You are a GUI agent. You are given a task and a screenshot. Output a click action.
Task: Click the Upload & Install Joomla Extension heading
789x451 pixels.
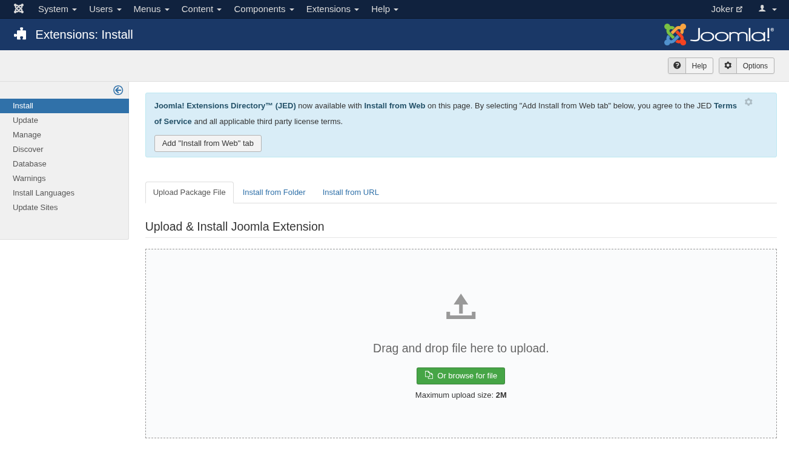[x=235, y=226]
